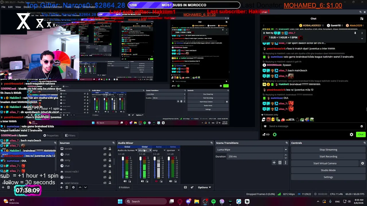Open sony audio channel dropdown

tap(164, 150)
